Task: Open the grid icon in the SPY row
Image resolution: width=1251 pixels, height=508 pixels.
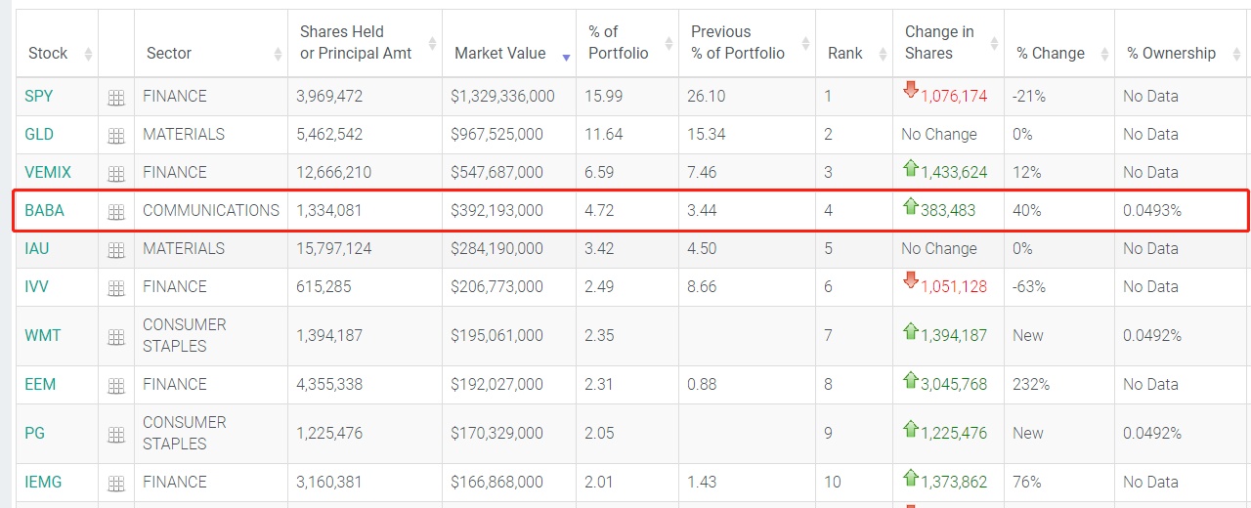Action: 116,98
